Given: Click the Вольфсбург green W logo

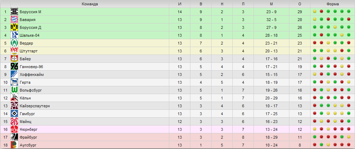Looking at the screenshot, I should (x=14, y=90).
